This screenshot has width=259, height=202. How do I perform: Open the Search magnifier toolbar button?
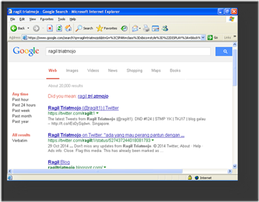[x=84, y=29]
